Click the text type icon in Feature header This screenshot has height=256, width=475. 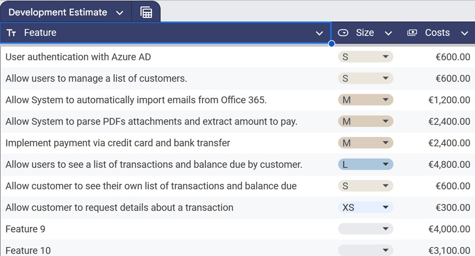11,33
